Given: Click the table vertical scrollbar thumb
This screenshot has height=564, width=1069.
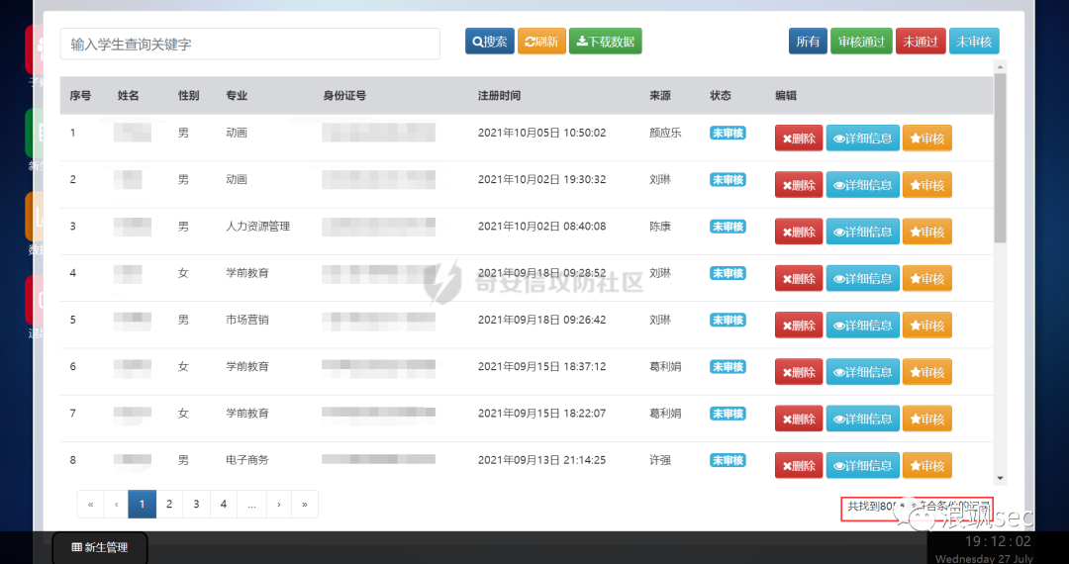Looking at the screenshot, I should pyautogui.click(x=1000, y=157).
